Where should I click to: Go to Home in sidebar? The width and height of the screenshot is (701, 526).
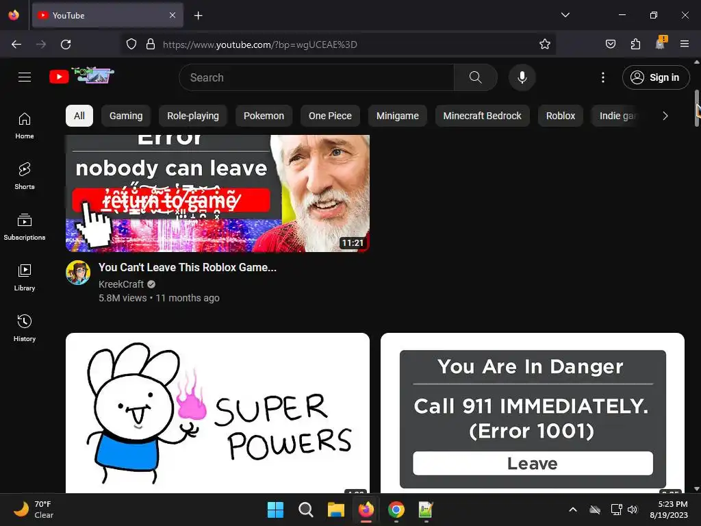pos(25,126)
